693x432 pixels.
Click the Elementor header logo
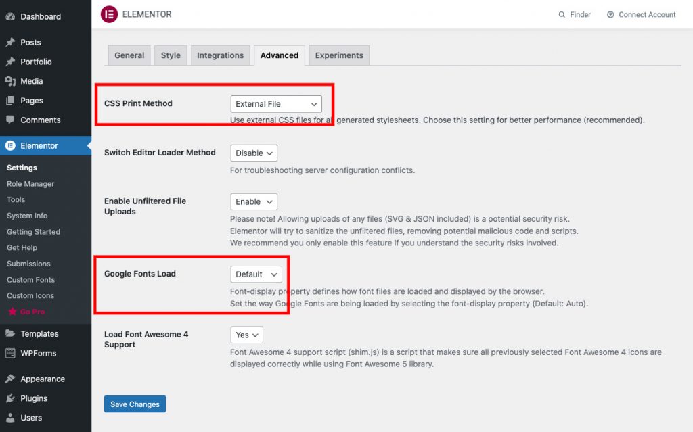109,14
